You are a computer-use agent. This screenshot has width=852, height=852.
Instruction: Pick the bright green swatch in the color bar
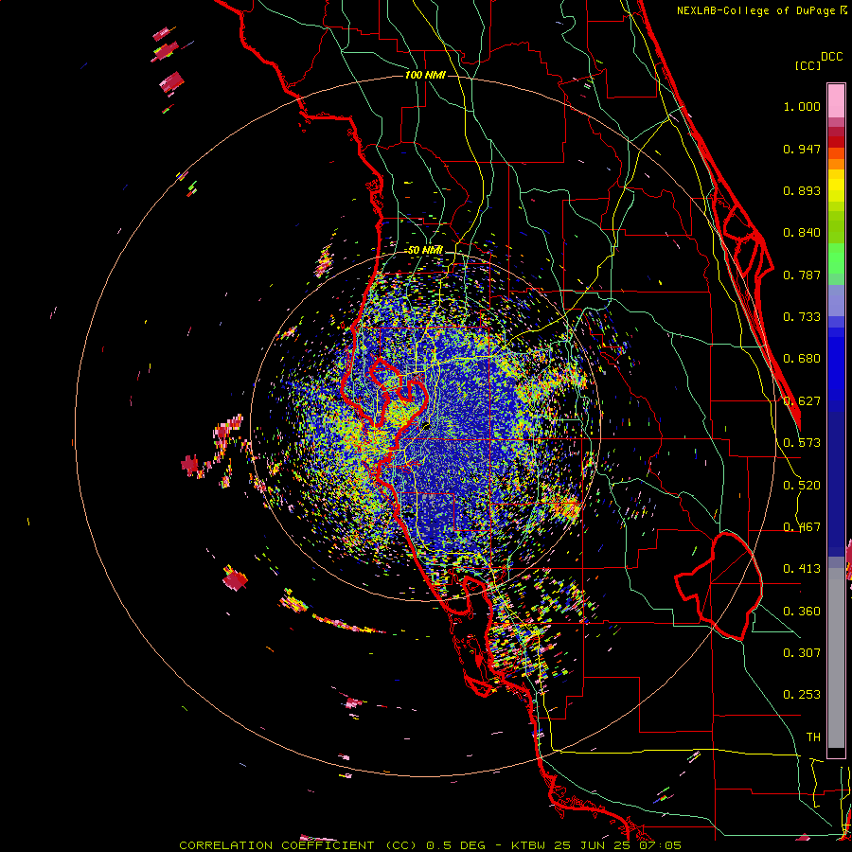pyautogui.click(x=836, y=258)
